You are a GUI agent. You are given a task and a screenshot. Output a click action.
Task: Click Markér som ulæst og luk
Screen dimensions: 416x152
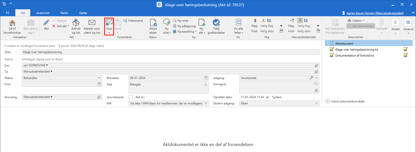(92, 26)
